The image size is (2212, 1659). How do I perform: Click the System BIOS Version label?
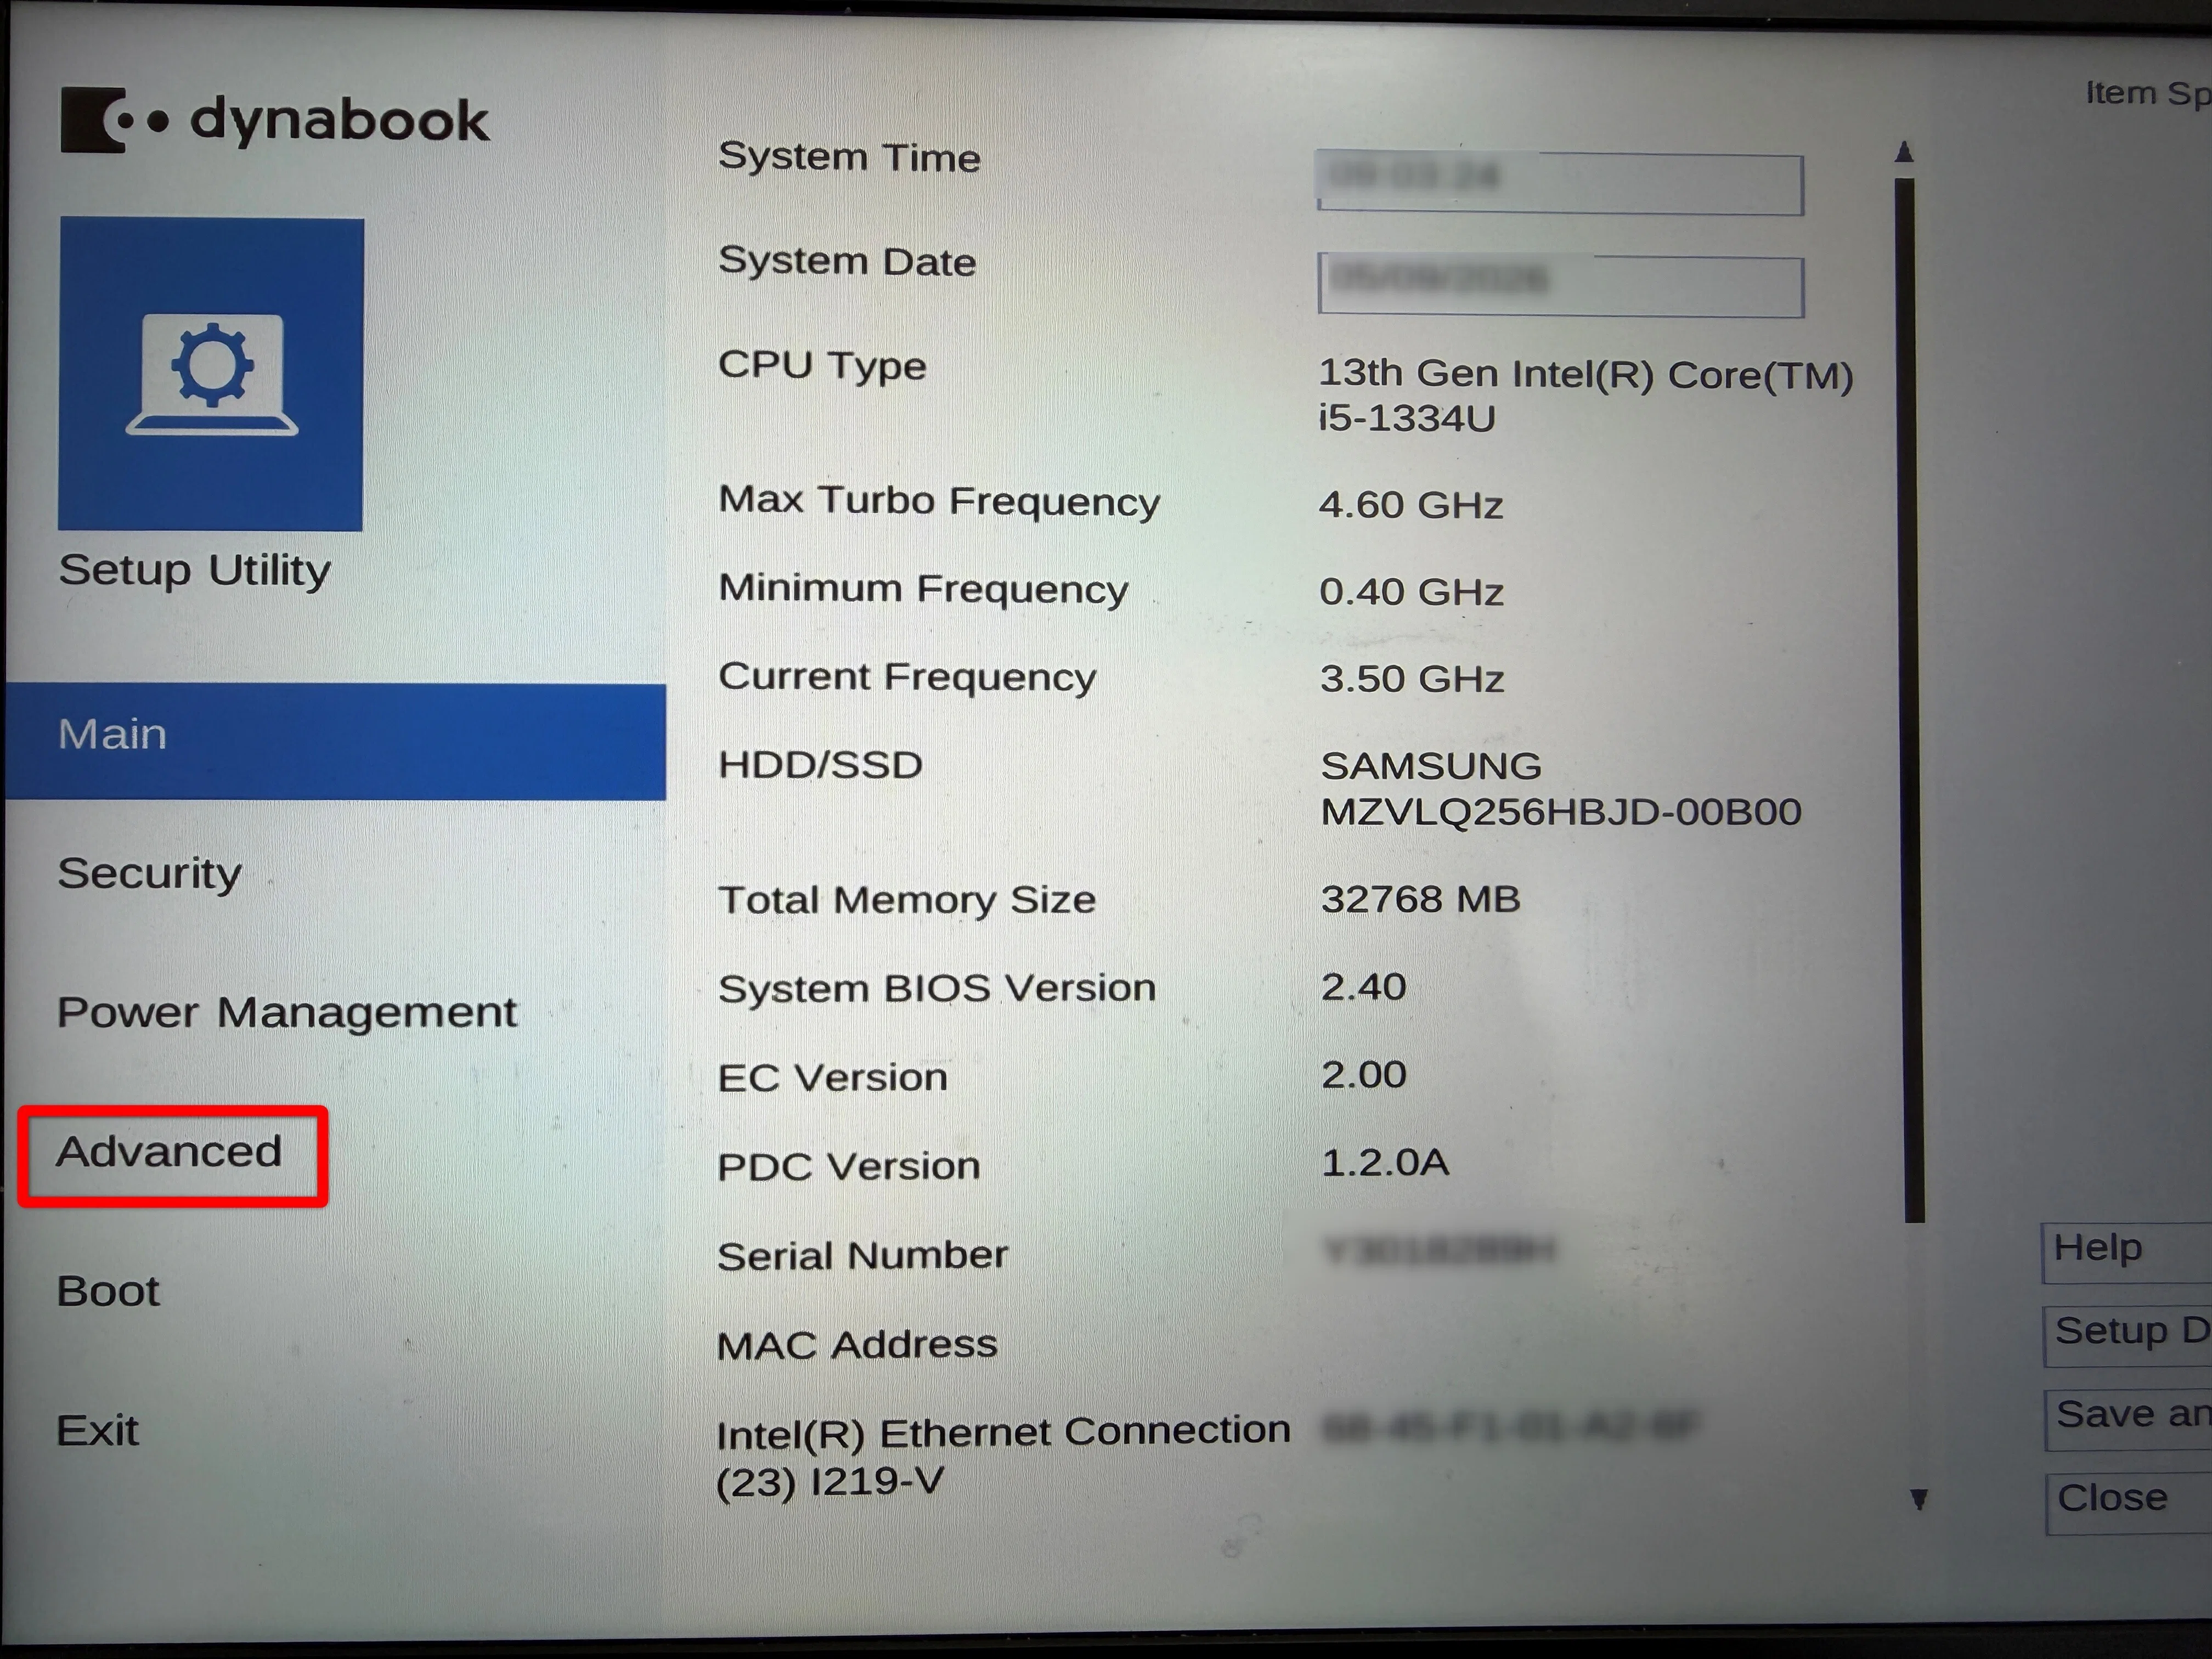(937, 988)
